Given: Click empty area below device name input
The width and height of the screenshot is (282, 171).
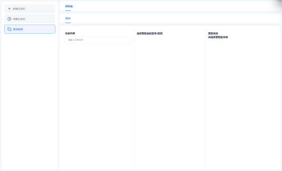Looking at the screenshot, I should (x=98, y=102).
